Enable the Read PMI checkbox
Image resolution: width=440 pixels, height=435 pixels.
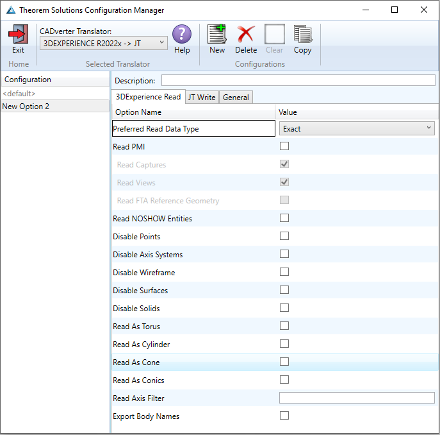click(x=284, y=146)
